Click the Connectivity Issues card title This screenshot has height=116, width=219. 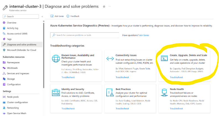pos(126,55)
